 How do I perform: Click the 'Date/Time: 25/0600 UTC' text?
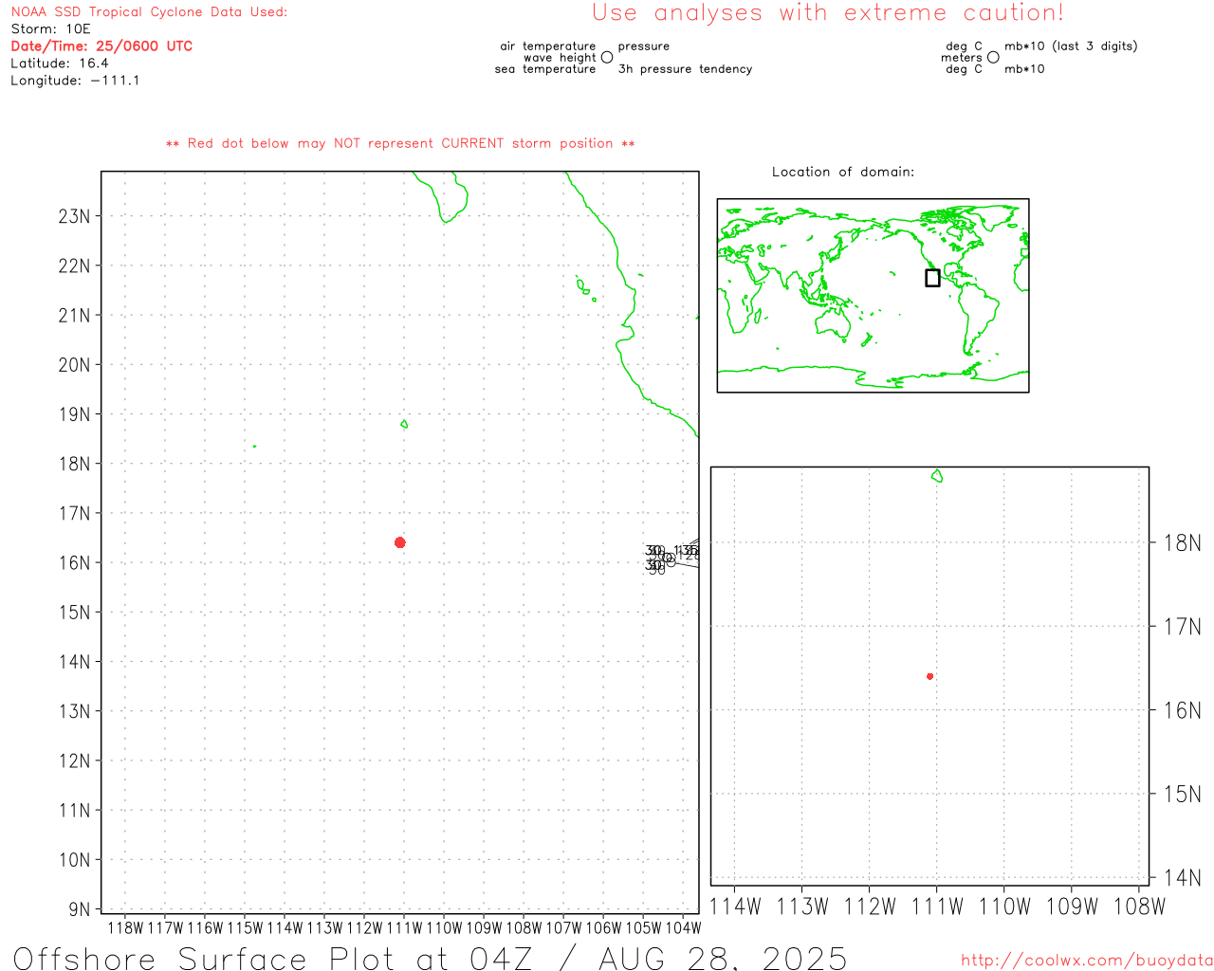point(101,46)
